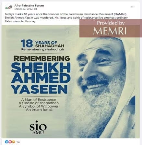This screenshot has height=145, width=142.
Task: Click the post caption mentioning HAMAS
Action: point(66,18)
